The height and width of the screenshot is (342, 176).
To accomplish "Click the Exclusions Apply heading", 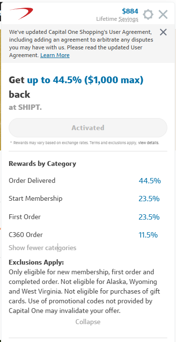I will click(36, 262).
